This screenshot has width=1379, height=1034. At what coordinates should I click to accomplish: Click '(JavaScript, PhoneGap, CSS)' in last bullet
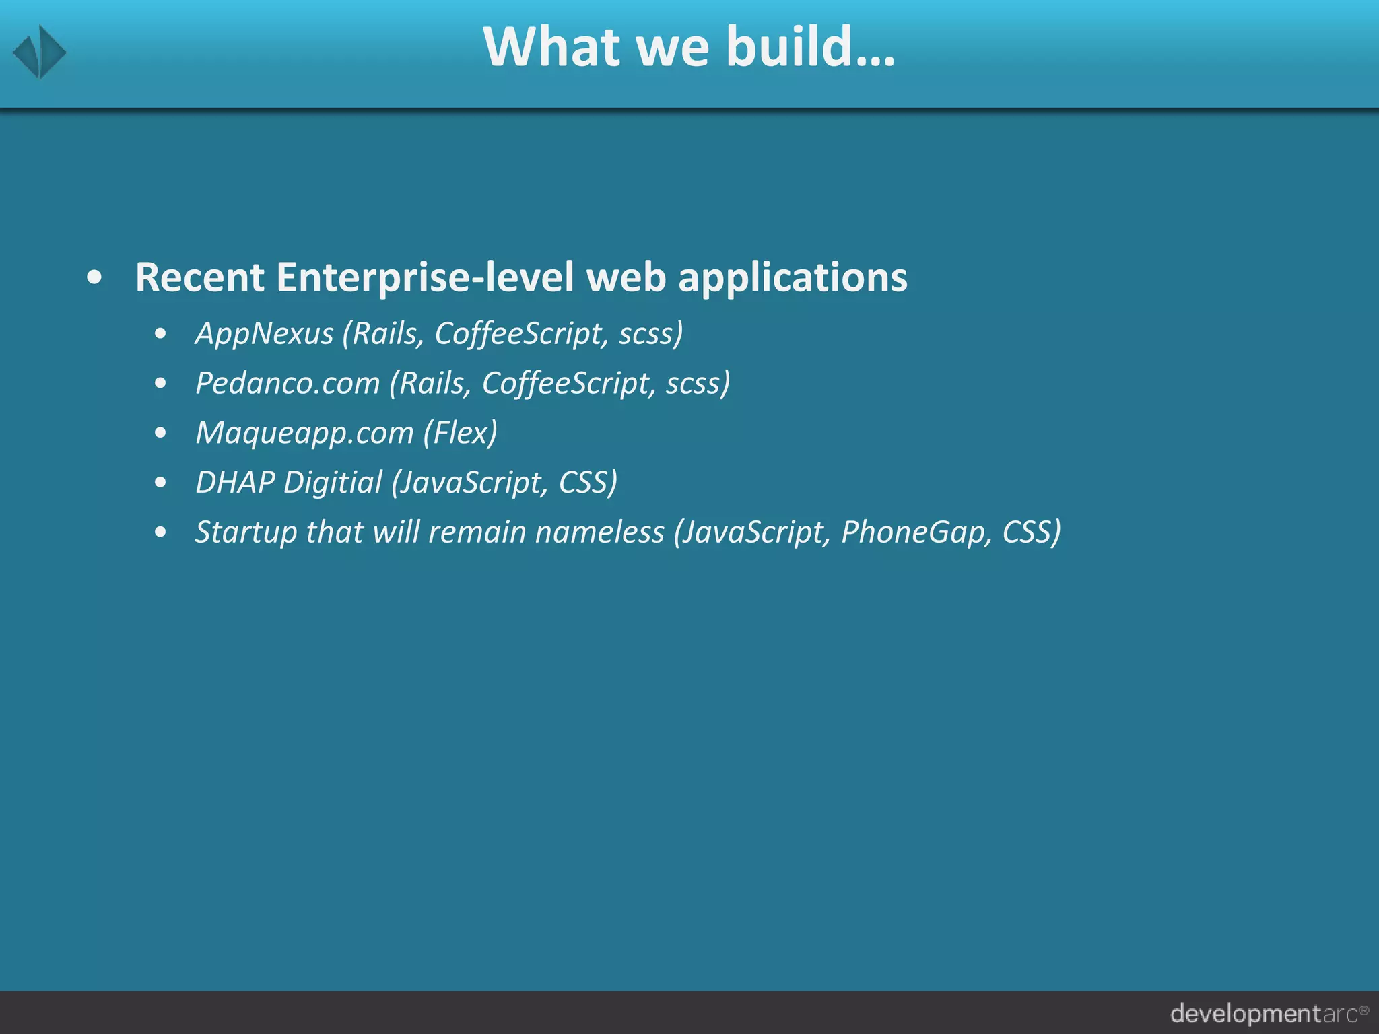[867, 532]
